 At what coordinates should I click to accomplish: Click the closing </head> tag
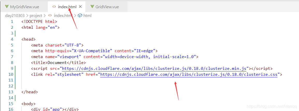30,92
